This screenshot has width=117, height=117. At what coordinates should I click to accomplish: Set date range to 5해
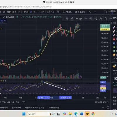13,102
